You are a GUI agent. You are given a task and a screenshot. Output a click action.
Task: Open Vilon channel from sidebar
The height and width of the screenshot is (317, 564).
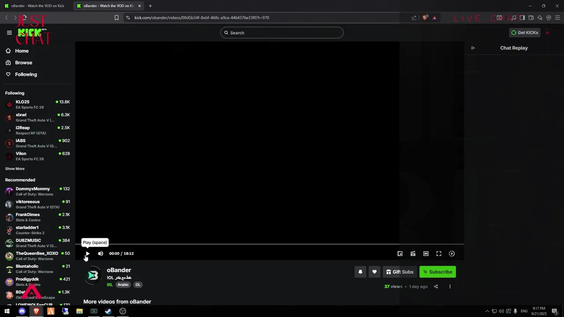coord(37,156)
